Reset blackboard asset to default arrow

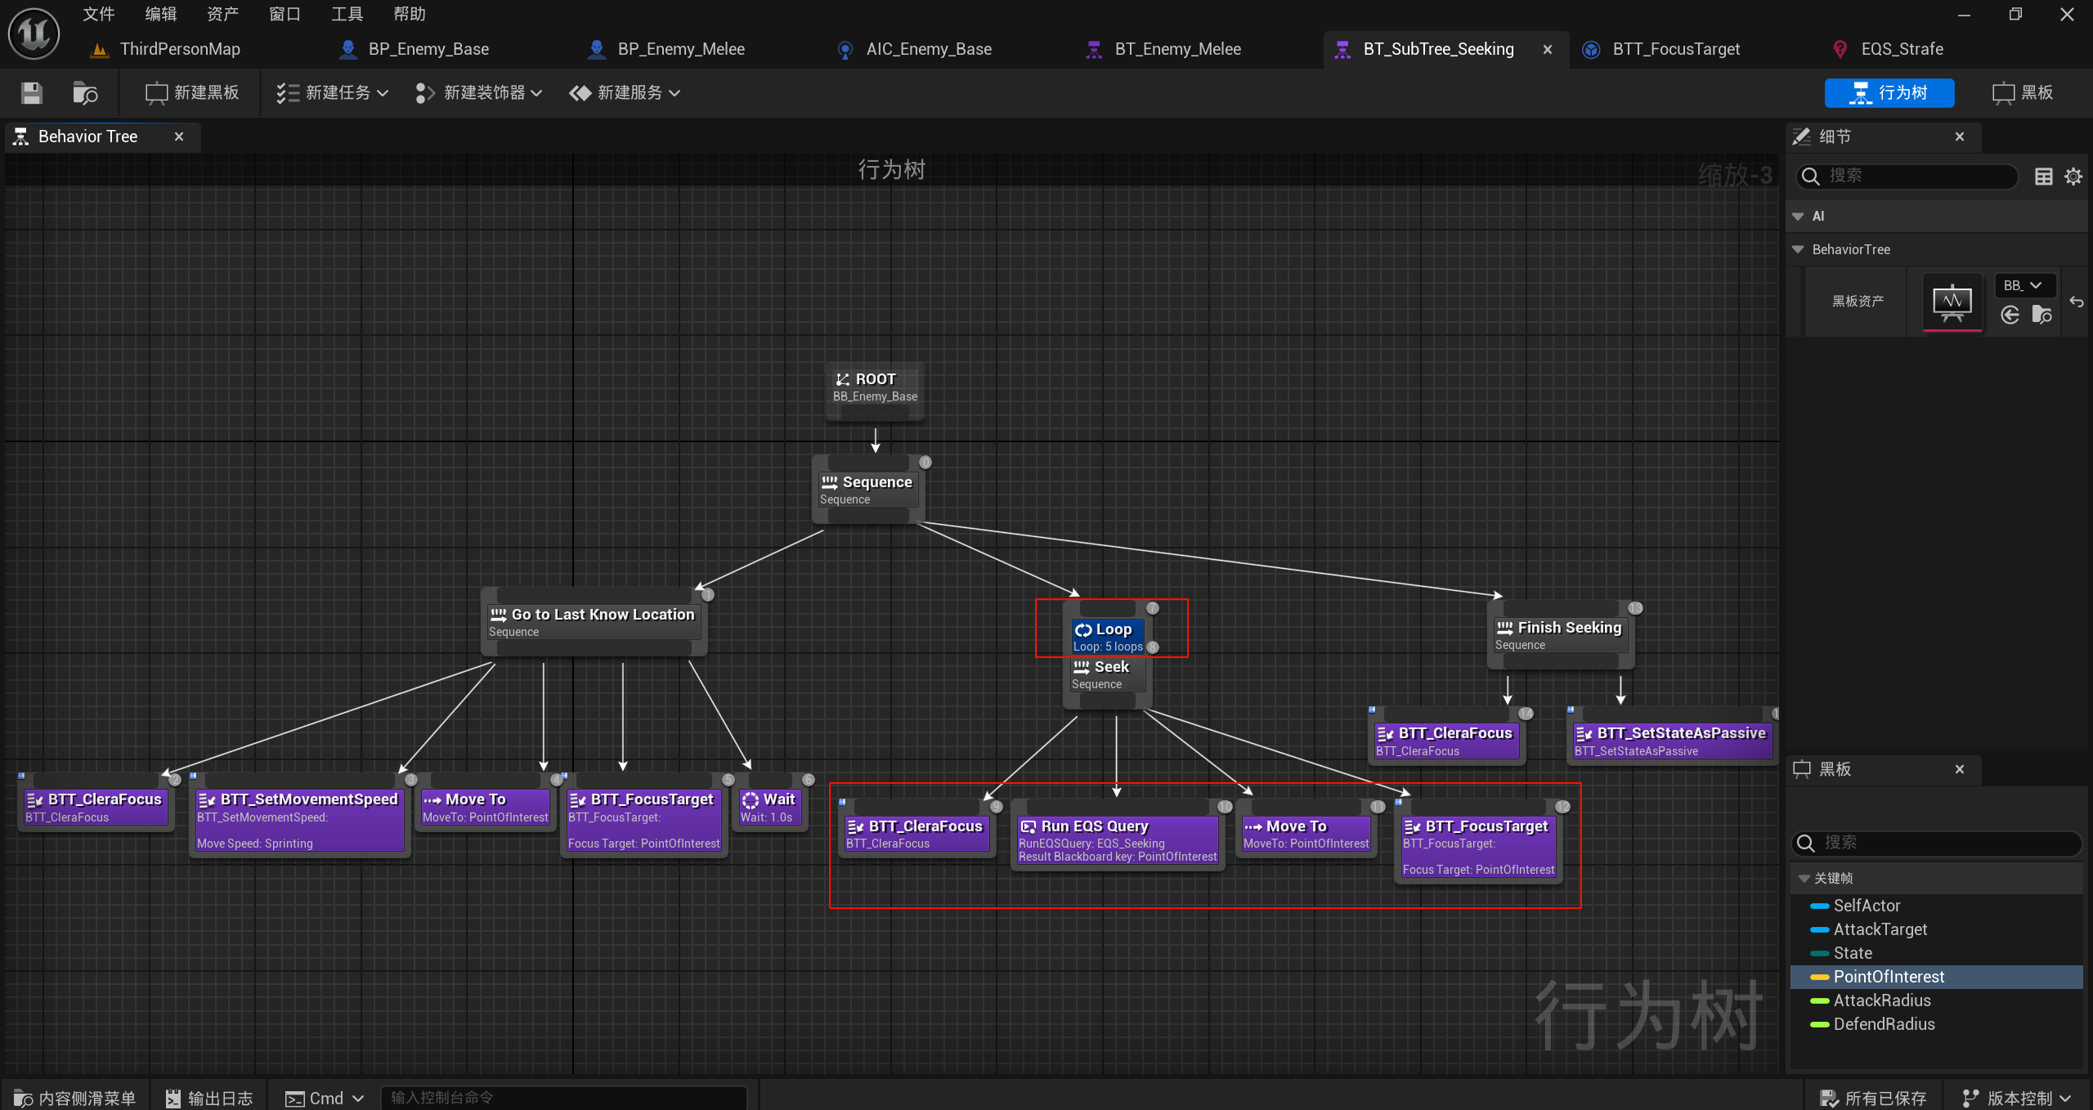[x=2077, y=302]
